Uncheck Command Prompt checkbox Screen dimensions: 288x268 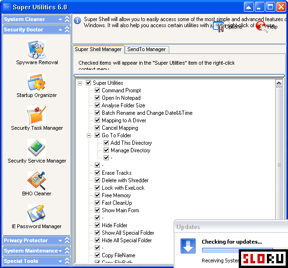click(98, 90)
